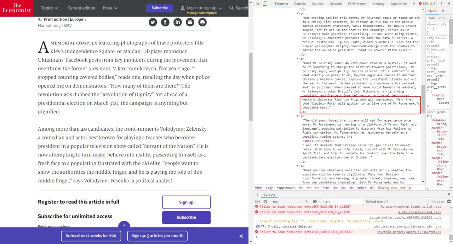Viewport: 453px width, 244px height.
Task: Open the console drawer three-dot menu
Action: click(x=258, y=194)
